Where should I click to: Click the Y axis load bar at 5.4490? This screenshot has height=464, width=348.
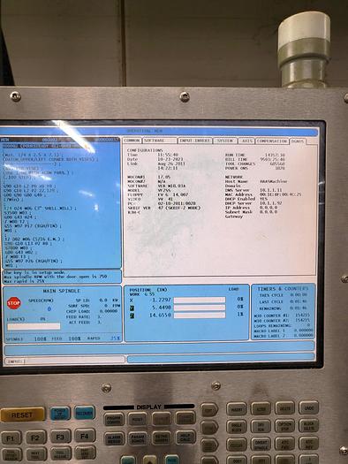click(x=200, y=308)
